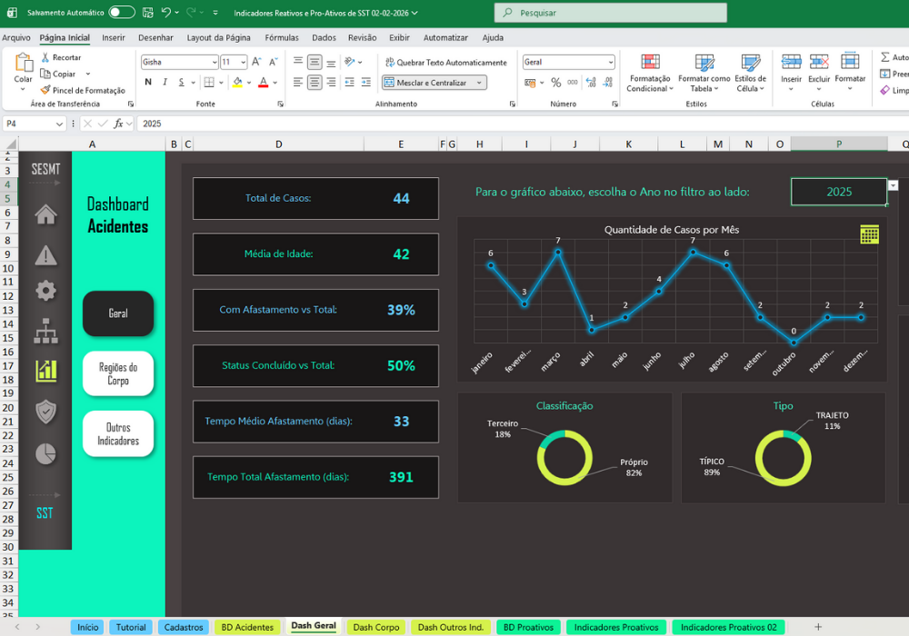Click the home icon in SESMT sidebar

click(45, 214)
